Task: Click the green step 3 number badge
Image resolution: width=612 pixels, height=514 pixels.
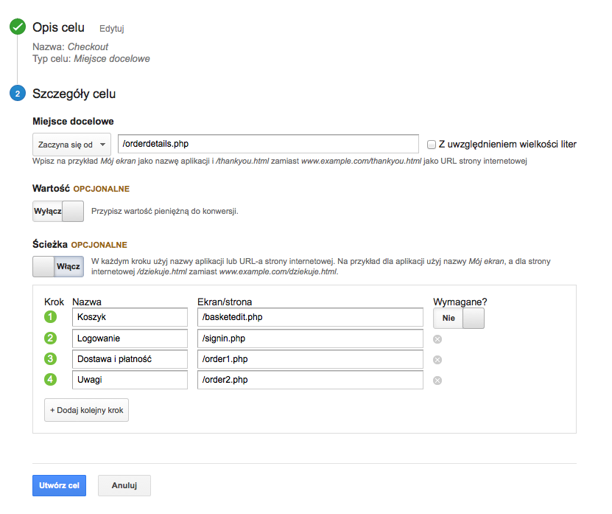Action: pyautogui.click(x=52, y=359)
